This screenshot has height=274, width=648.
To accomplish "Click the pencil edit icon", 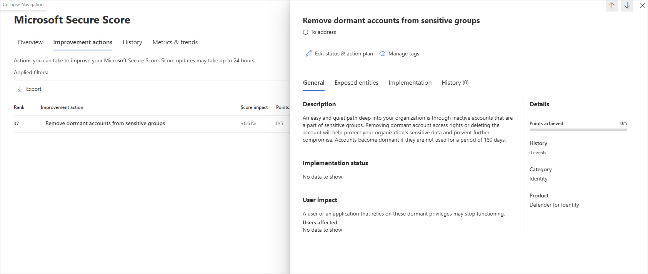I will tap(308, 53).
